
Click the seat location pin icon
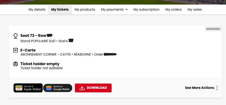[15, 36]
